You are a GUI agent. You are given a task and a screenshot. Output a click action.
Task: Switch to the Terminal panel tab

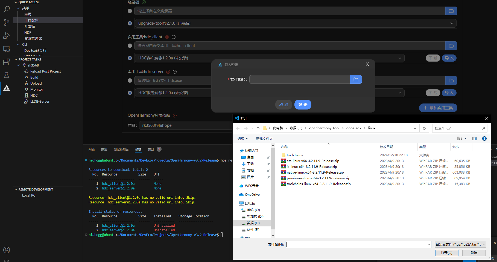[x=138, y=149]
